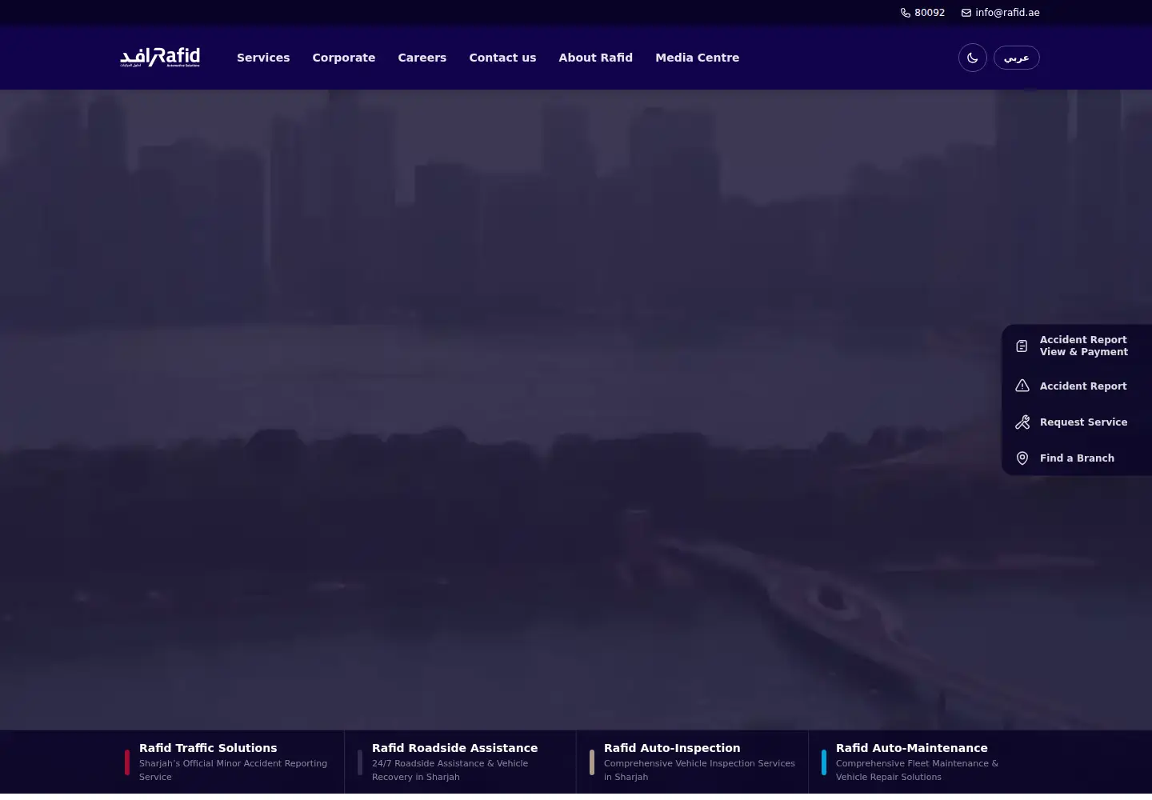Screen dimensions: 1152x800
Task: Click the document icon for Accident Report View & Payment
Action: [x=1022, y=346]
